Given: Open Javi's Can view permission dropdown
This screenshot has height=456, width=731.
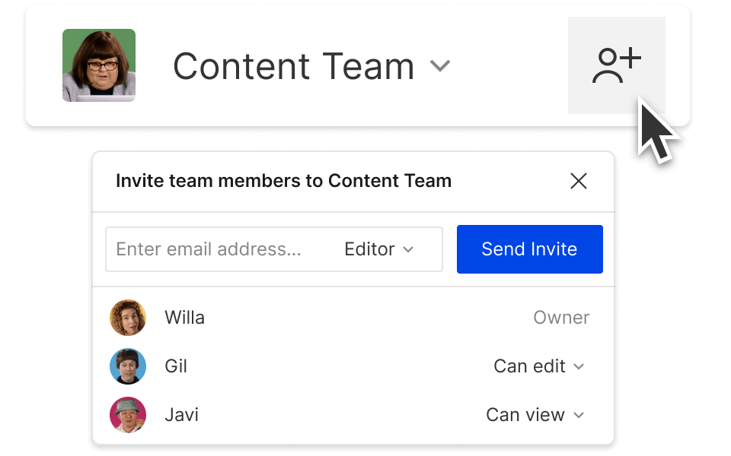Looking at the screenshot, I should 535,415.
